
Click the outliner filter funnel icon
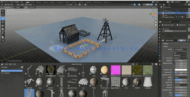pyautogui.click(x=185, y=5)
